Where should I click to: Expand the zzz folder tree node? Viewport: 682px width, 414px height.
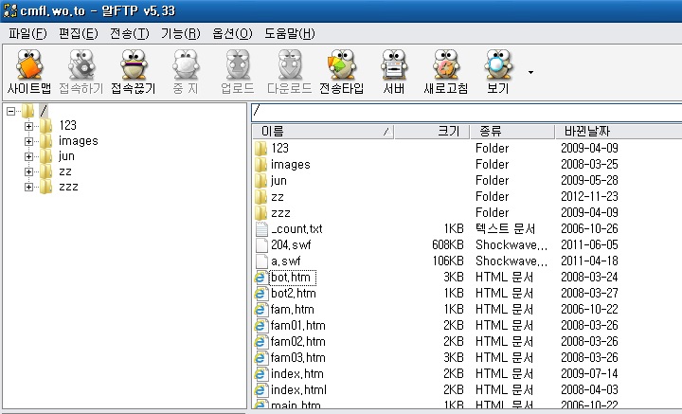[x=28, y=187]
